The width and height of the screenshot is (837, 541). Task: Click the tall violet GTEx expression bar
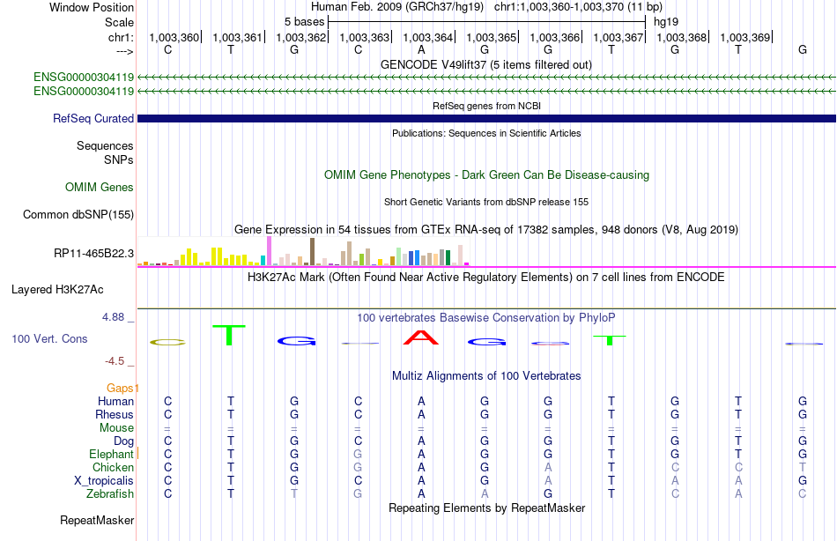click(269, 251)
